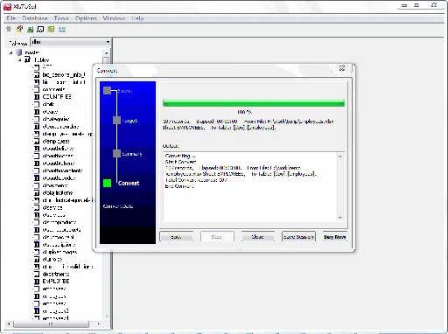Screen dimensions: 448x334
Task: Click the Convert Data text in wizard sidebar
Action: 118,206
